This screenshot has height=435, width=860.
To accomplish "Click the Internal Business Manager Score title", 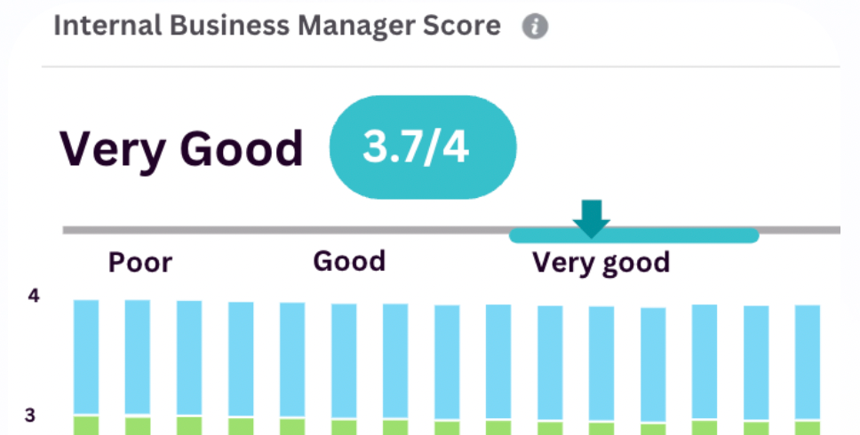I will click(277, 26).
